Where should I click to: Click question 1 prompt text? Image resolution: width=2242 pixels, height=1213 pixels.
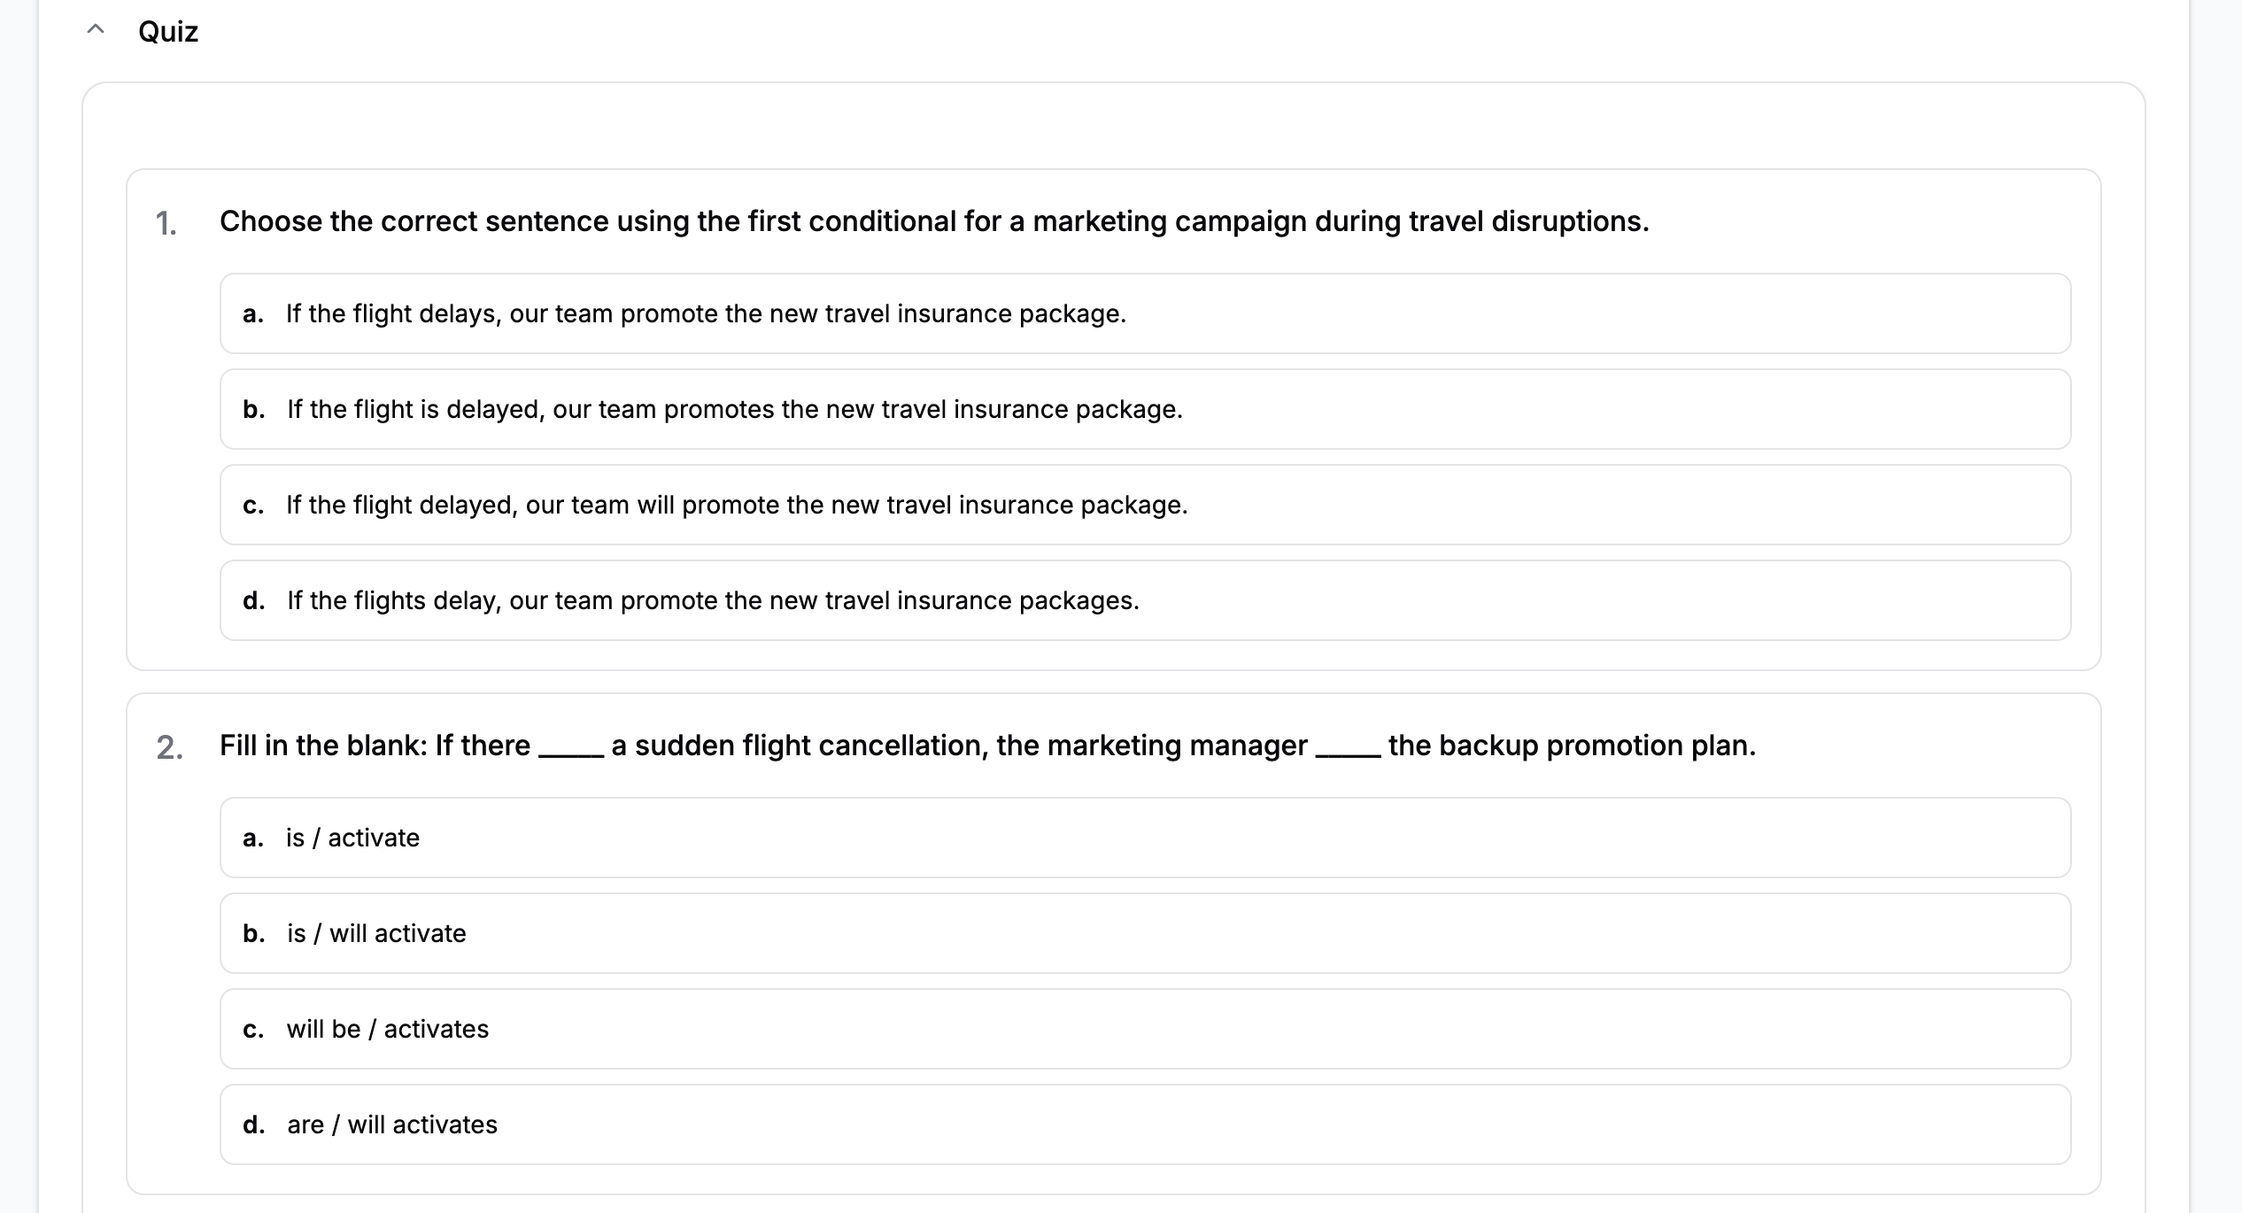(934, 221)
